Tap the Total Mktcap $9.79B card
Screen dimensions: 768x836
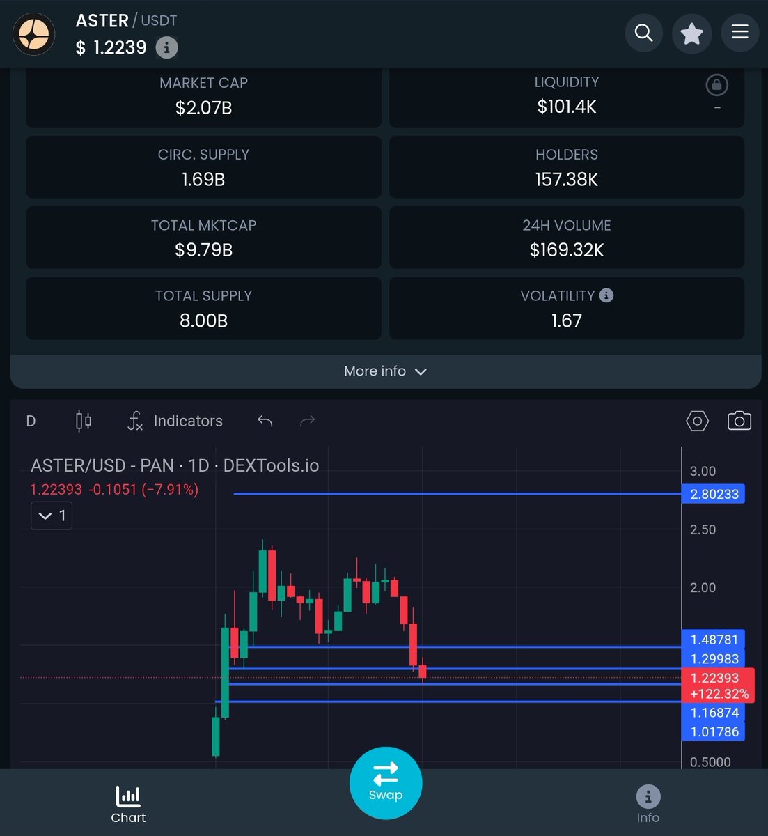click(203, 238)
